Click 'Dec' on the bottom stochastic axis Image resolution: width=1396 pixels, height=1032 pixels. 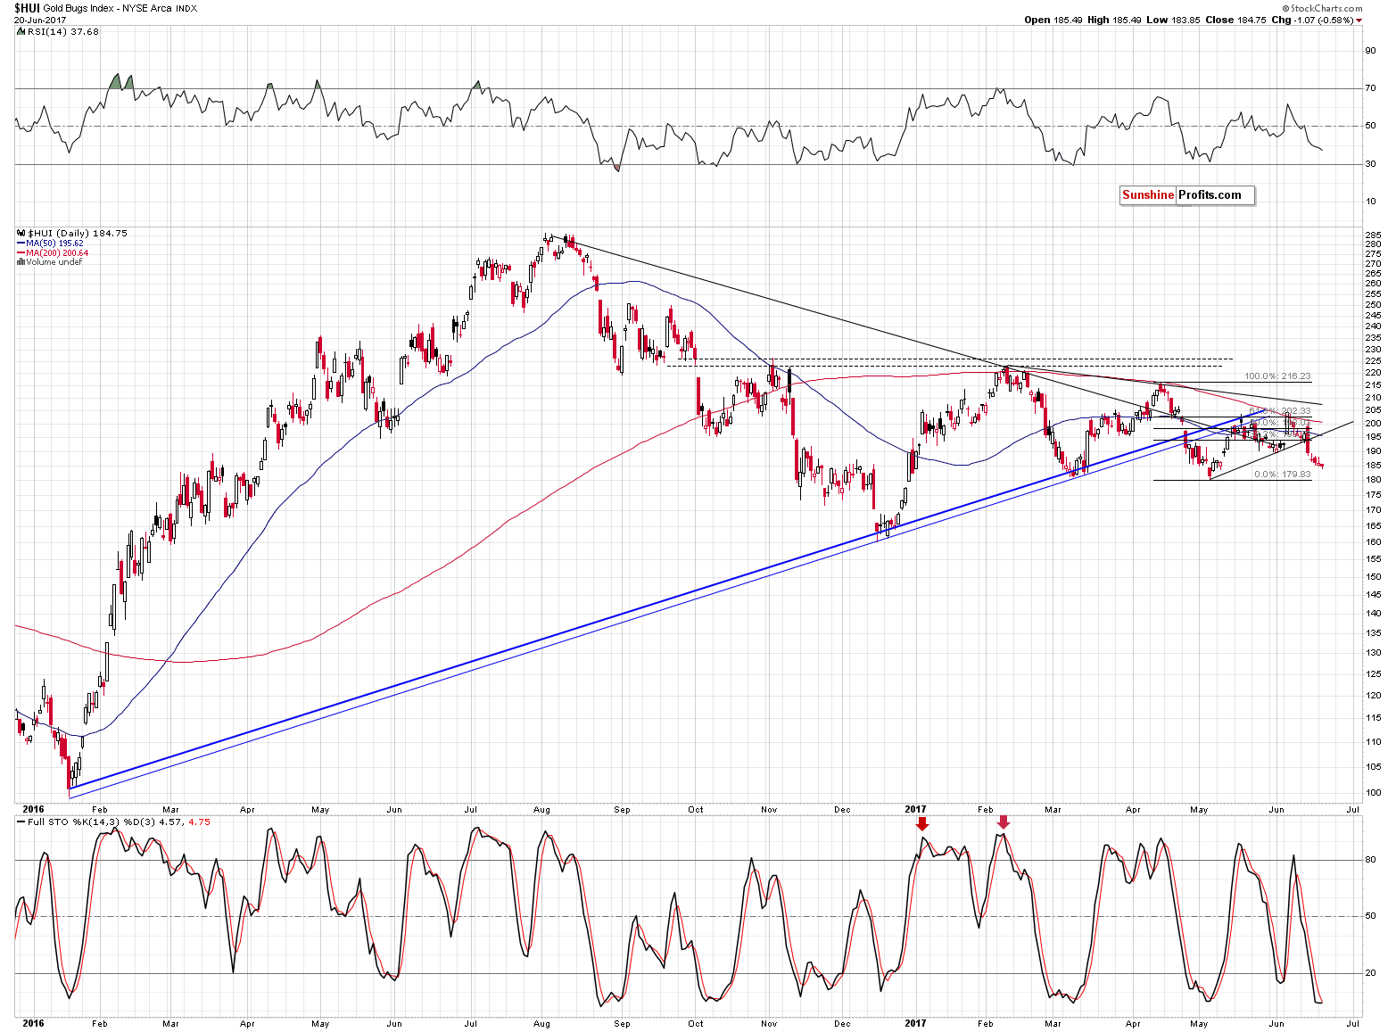click(x=842, y=1023)
